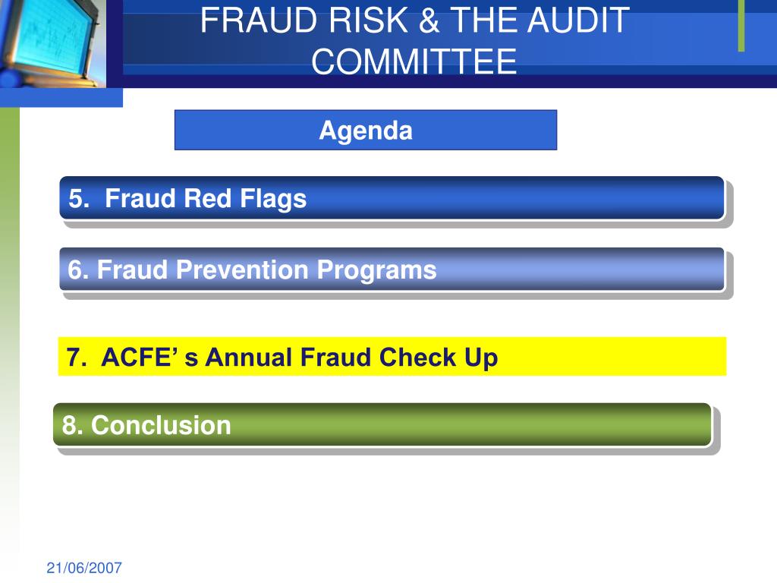The height and width of the screenshot is (583, 777).
Task: Open agenda item 5 Fraud Red Flags
Action: 392,198
